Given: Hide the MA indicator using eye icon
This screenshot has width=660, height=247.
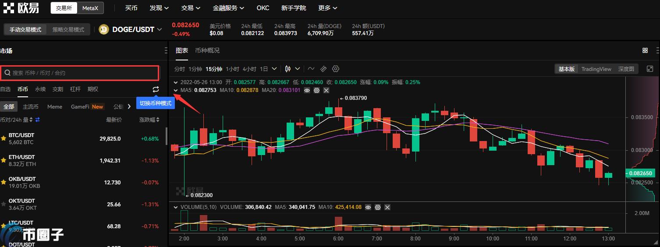Looking at the screenshot, I should [307, 90].
